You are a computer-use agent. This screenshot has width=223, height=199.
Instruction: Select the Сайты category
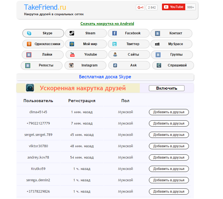129,55
